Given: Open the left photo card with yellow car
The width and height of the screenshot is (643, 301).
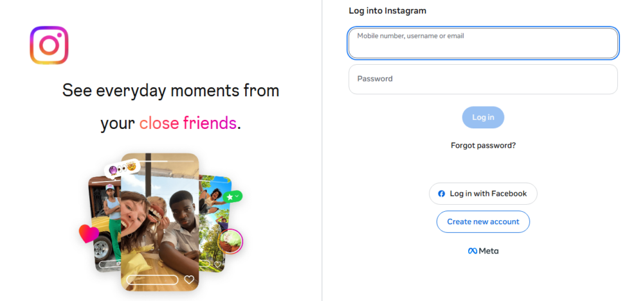Looking at the screenshot, I should (105, 223).
